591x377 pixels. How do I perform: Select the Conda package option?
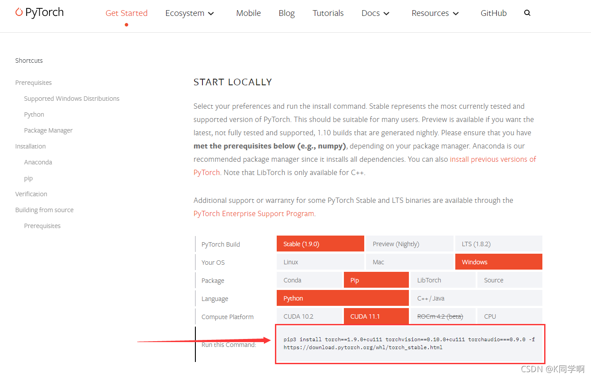click(309, 280)
